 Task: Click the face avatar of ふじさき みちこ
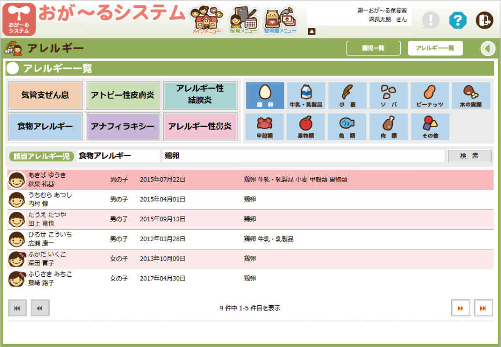coord(17,279)
